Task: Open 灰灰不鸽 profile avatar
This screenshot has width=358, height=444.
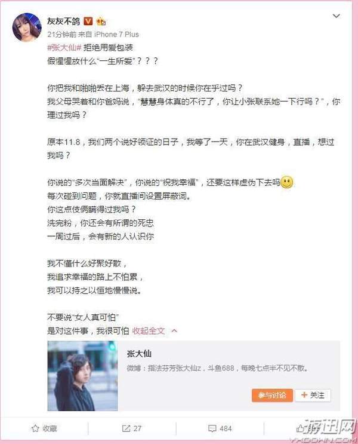Action: click(x=27, y=27)
